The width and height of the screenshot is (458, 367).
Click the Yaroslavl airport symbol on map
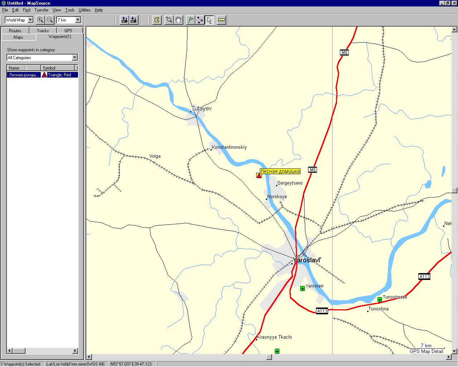click(x=302, y=288)
